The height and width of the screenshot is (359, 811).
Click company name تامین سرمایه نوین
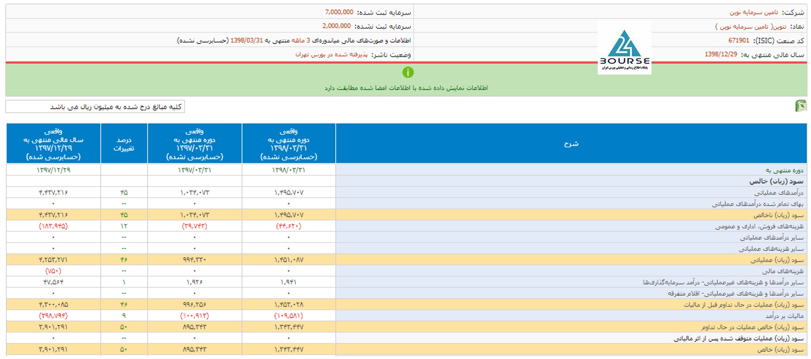[754, 13]
